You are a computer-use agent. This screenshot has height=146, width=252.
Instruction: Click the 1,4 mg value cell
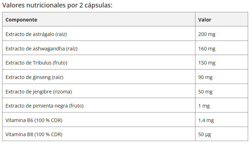(x=222, y=120)
